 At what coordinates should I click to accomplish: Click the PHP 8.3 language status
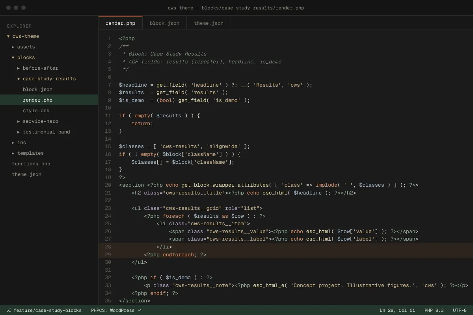[434, 310]
